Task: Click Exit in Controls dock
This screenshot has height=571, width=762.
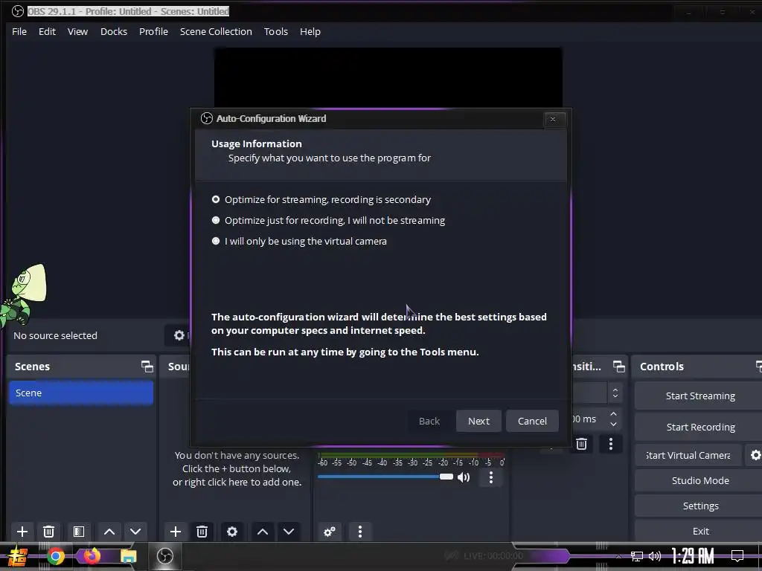Action: click(700, 531)
